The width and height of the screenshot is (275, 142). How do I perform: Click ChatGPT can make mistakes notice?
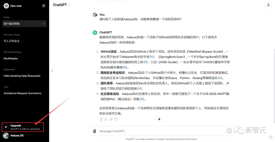click(x=161, y=139)
